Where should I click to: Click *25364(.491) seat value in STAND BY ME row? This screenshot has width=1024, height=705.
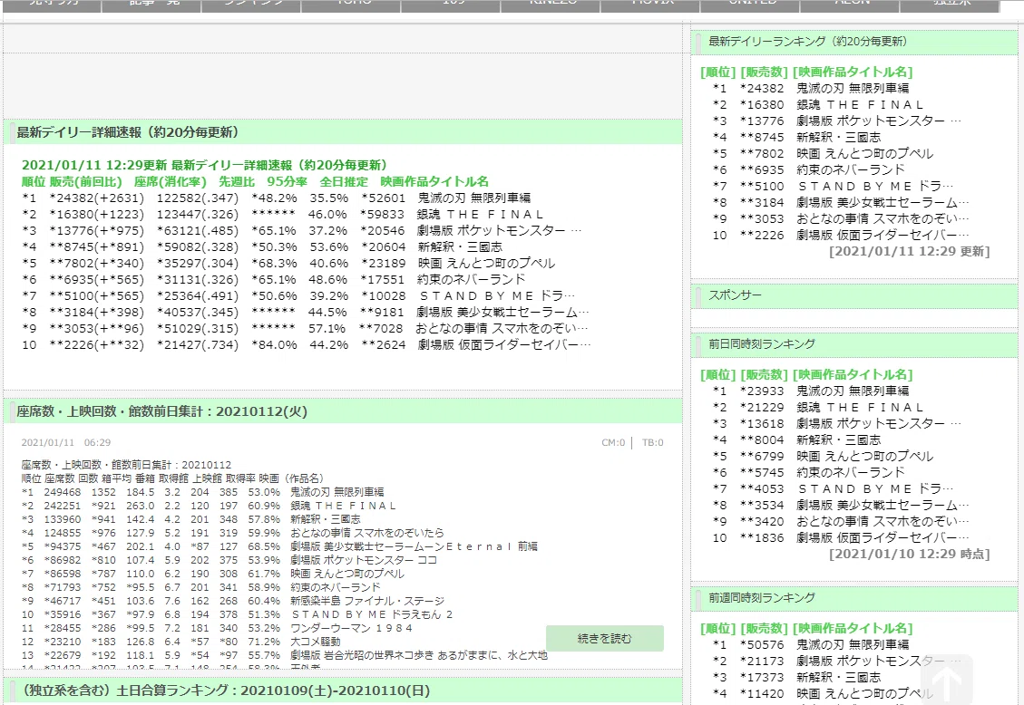pyautogui.click(x=197, y=295)
